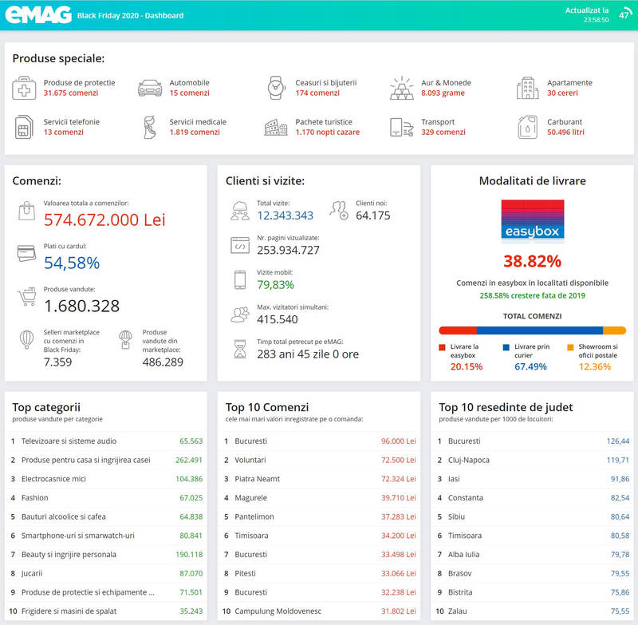Viewport: 638px width, 625px height.
Task: Click the 1.680.328 products sold value
Action: (x=82, y=307)
